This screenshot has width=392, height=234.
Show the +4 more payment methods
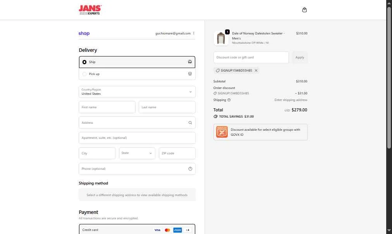point(187,230)
